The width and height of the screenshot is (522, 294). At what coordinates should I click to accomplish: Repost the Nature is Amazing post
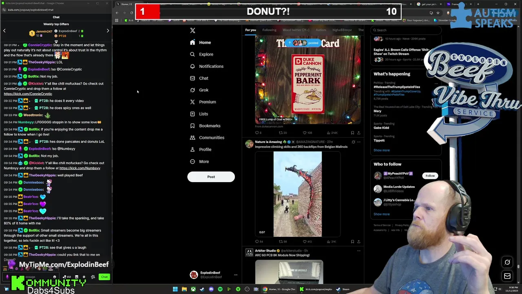coord(283,242)
